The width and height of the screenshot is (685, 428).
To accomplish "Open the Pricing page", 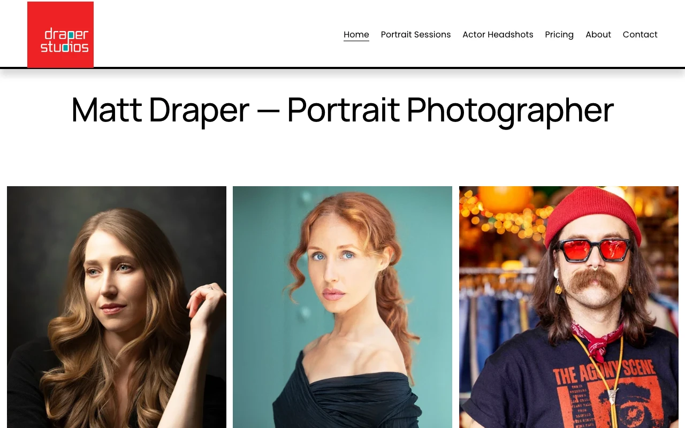I will [x=559, y=35].
